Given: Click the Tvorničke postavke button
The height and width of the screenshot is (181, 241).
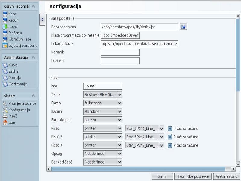Looking at the screenshot, I should pos(193,176).
